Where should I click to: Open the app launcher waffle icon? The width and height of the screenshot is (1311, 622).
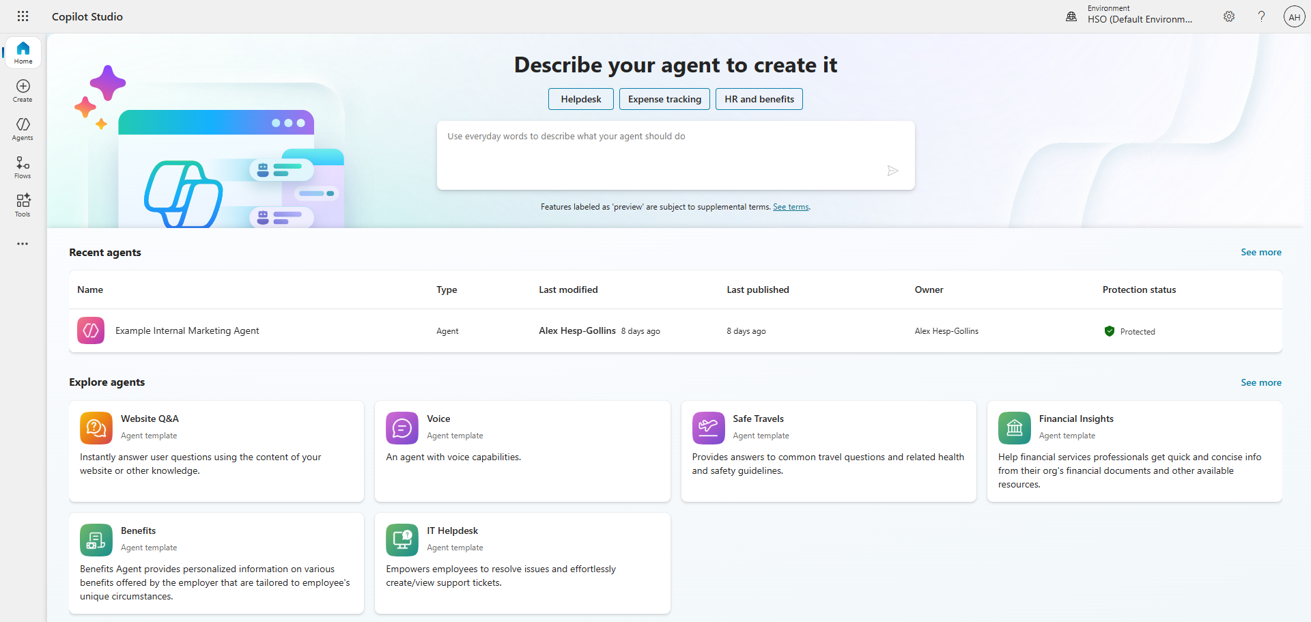pyautogui.click(x=23, y=16)
